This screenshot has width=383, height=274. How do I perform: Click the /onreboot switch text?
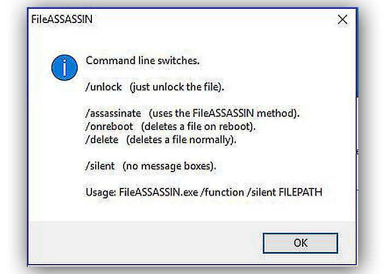tap(109, 127)
